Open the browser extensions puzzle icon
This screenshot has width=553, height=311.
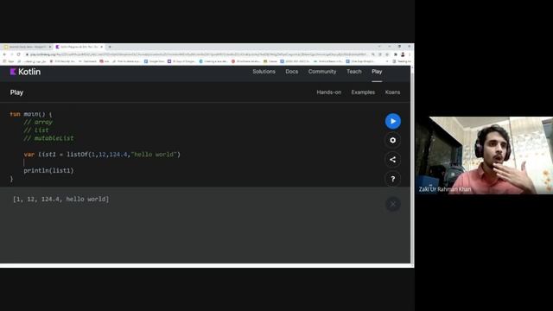[x=396, y=54]
